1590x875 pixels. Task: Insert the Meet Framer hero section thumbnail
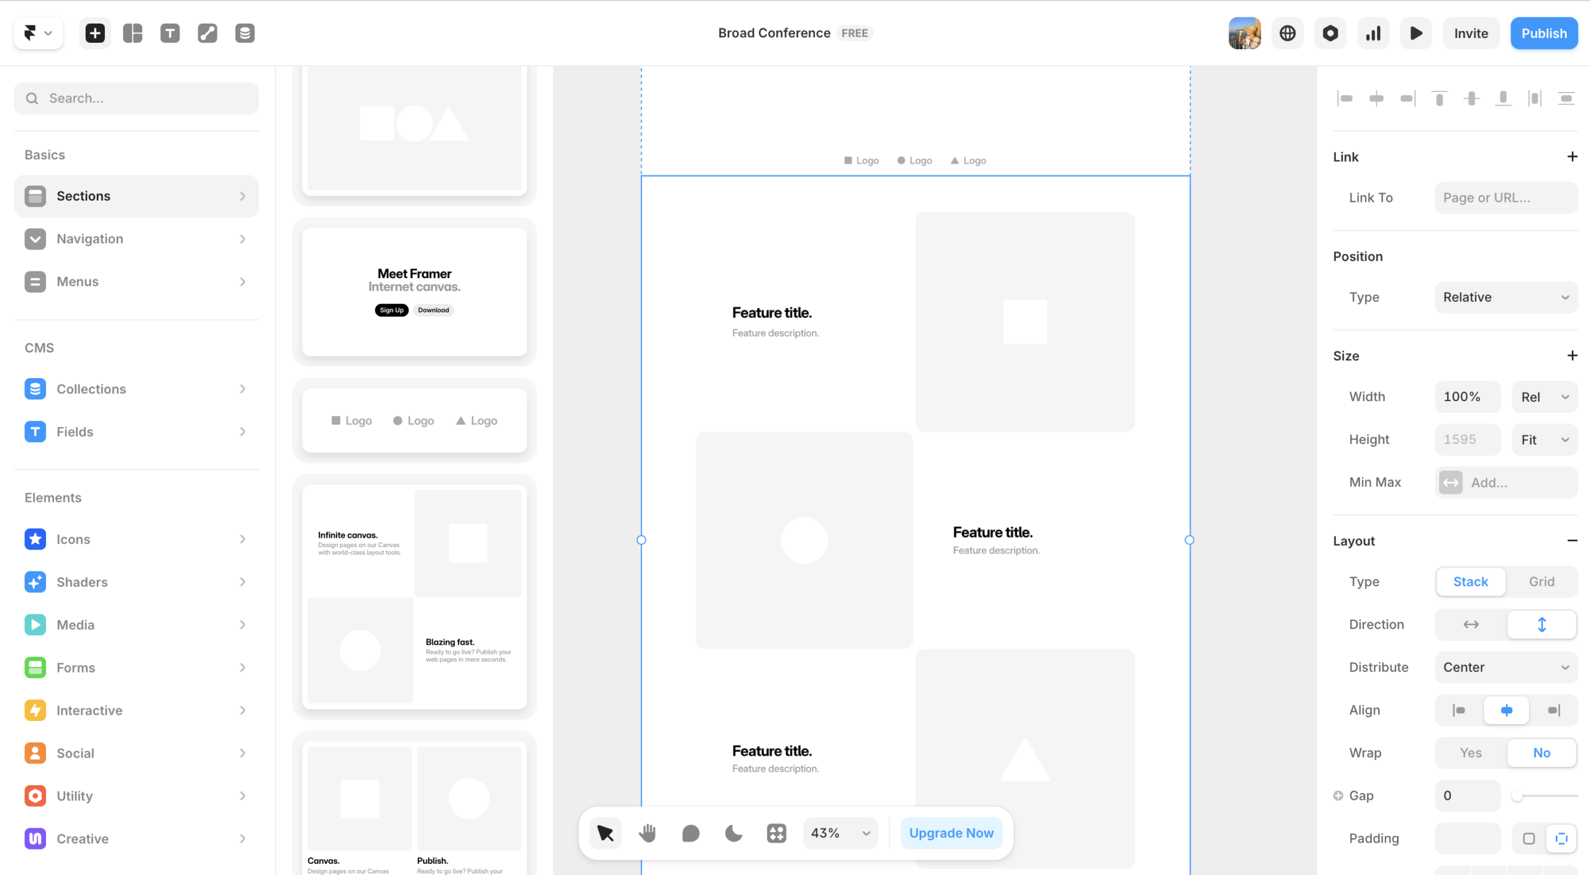(x=414, y=292)
